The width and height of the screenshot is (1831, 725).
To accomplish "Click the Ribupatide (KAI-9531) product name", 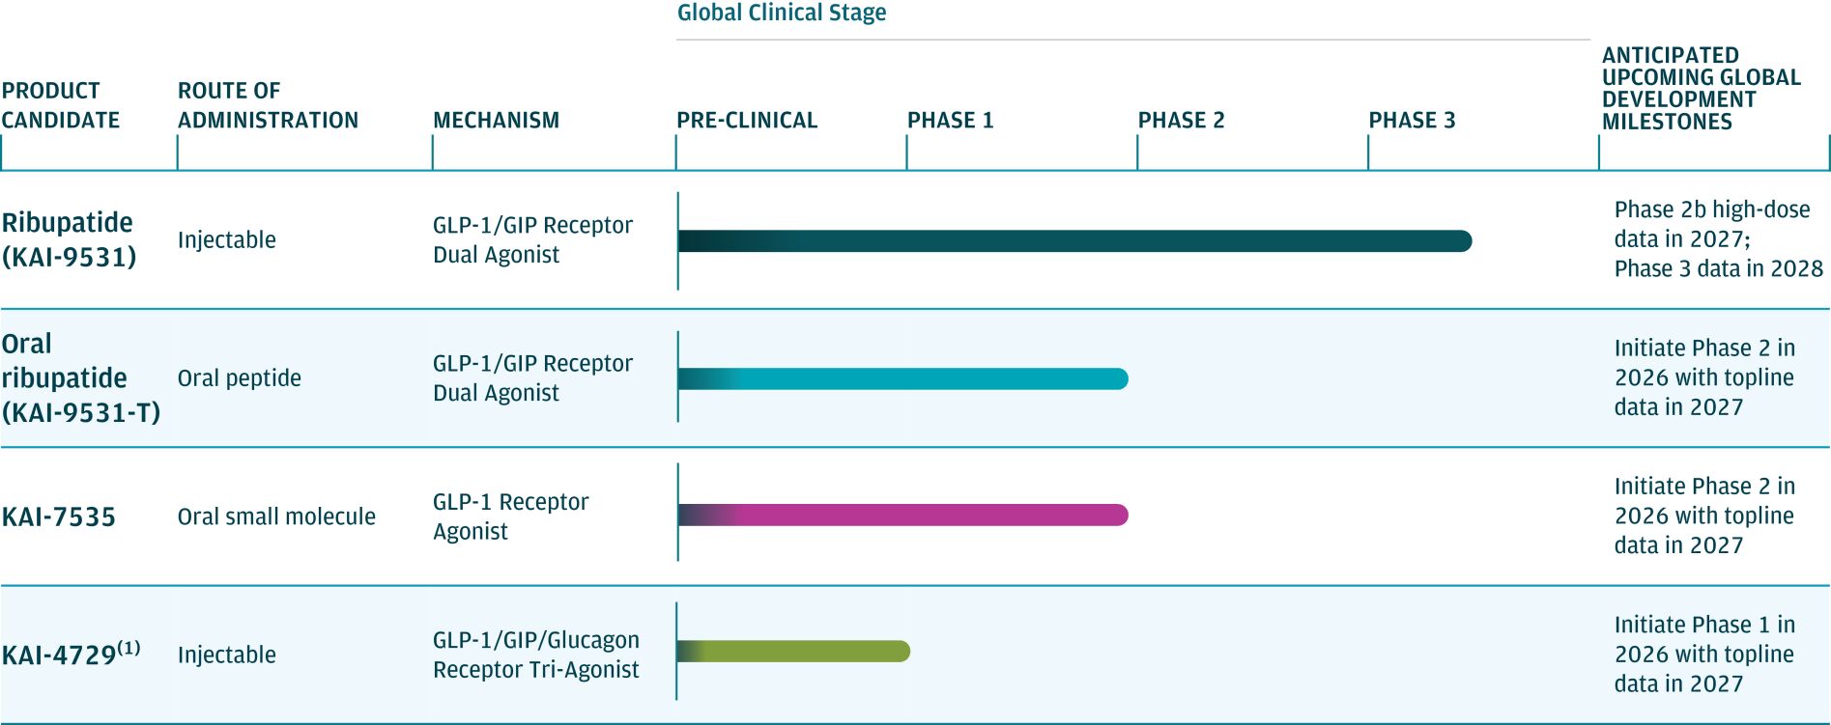I will 69,239.
